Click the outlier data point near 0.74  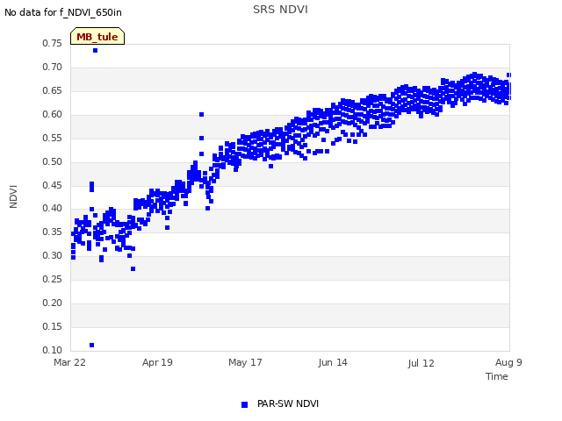96,51
